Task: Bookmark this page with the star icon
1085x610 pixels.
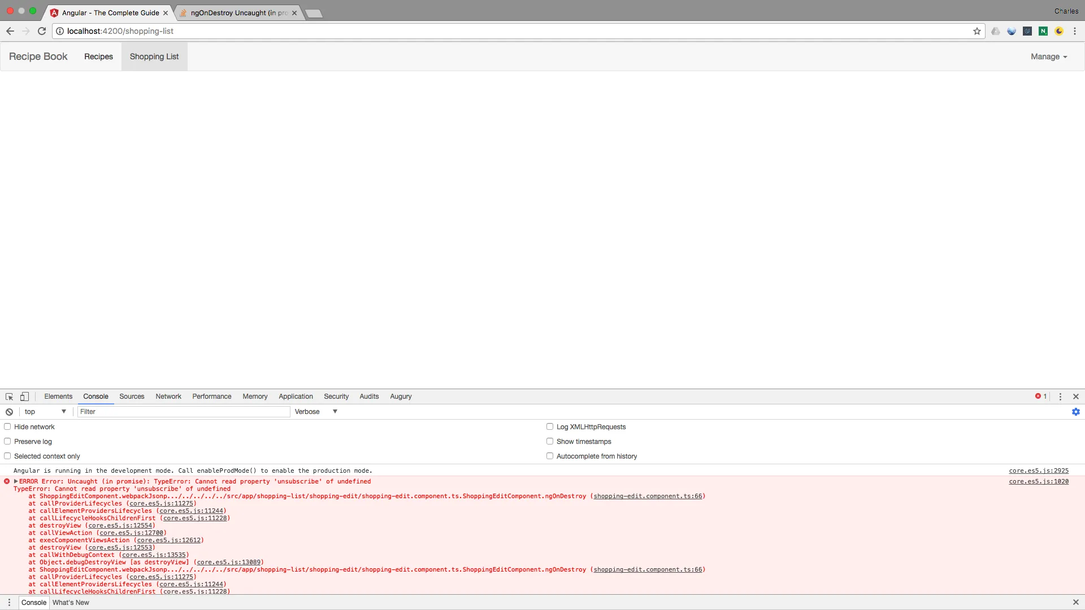Action: (976, 31)
